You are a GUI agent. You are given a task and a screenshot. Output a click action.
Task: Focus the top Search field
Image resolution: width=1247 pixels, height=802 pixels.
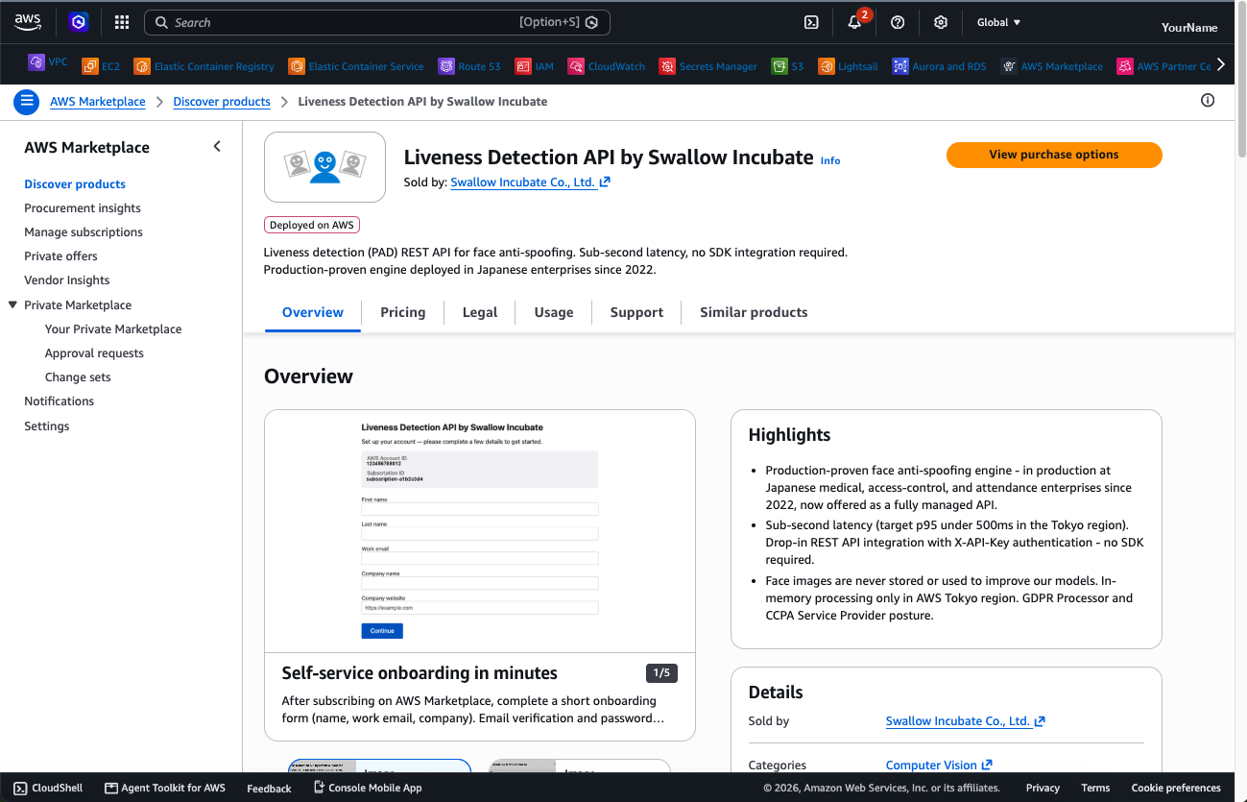pyautogui.click(x=377, y=22)
